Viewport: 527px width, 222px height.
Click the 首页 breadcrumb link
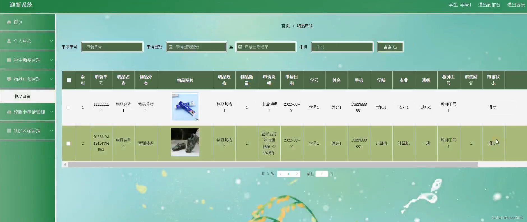point(285,26)
